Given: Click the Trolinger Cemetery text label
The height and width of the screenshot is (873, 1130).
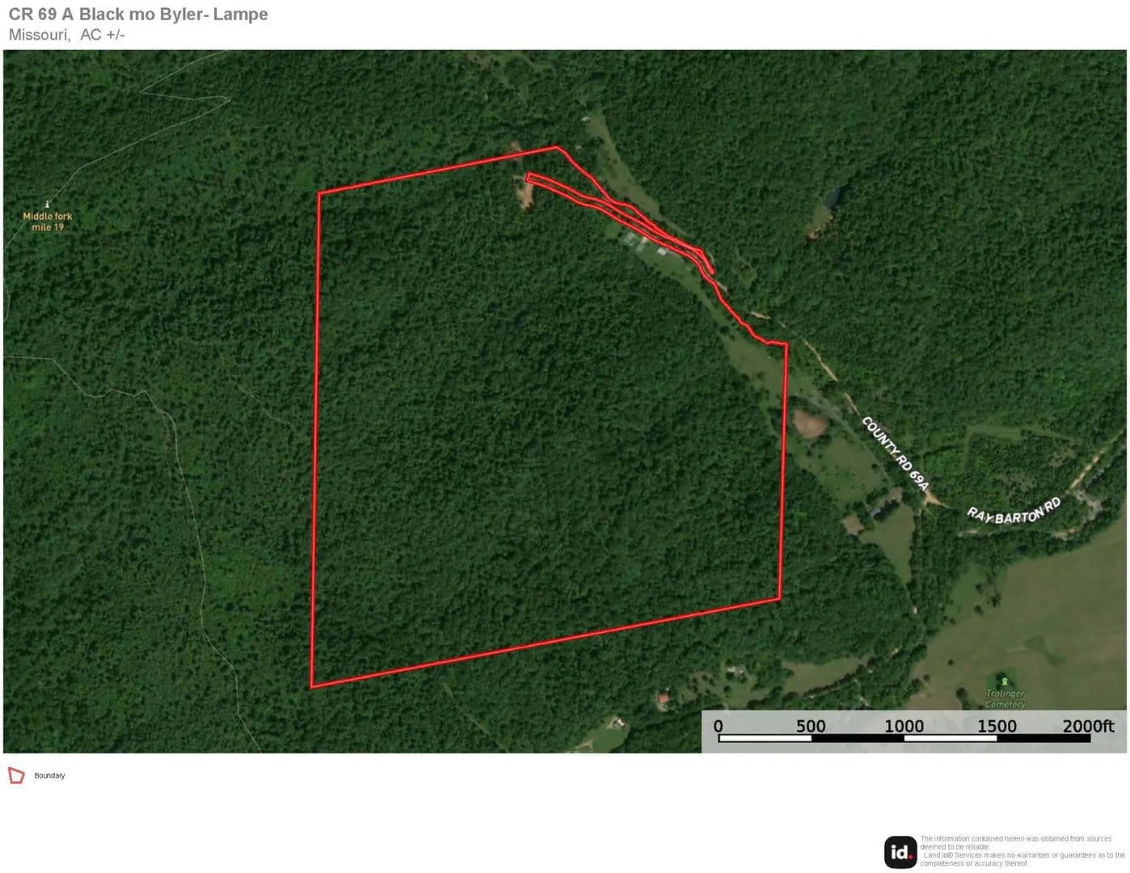Looking at the screenshot, I should tap(1005, 699).
